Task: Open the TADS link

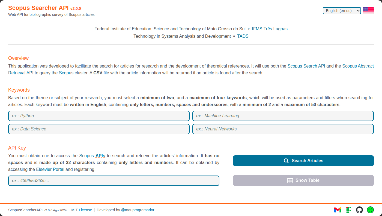Action: (x=243, y=36)
